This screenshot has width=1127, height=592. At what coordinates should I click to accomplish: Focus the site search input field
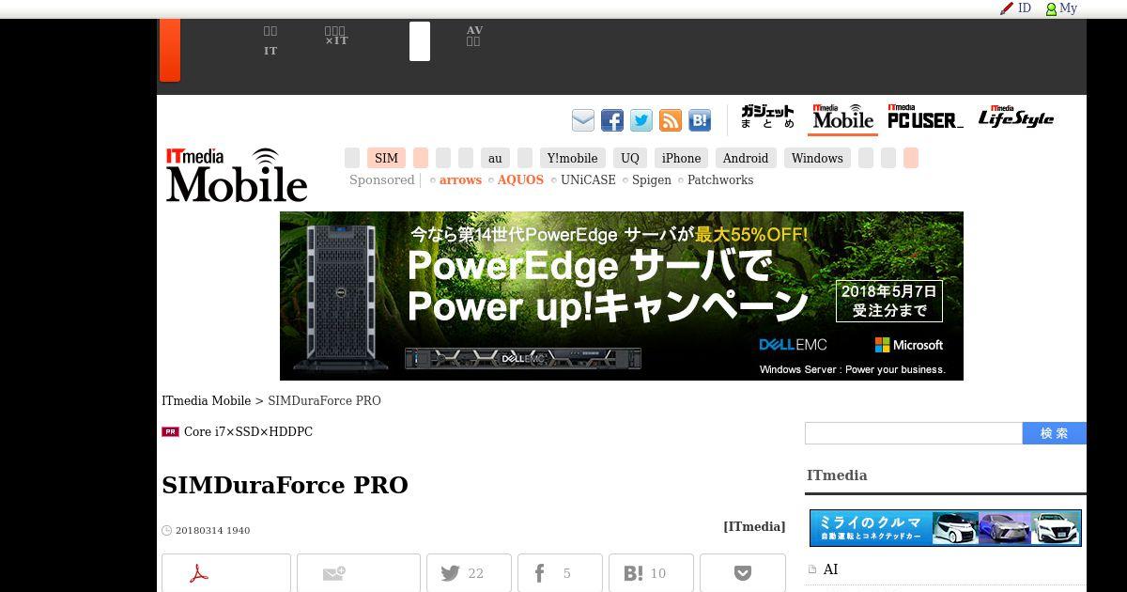click(913, 433)
